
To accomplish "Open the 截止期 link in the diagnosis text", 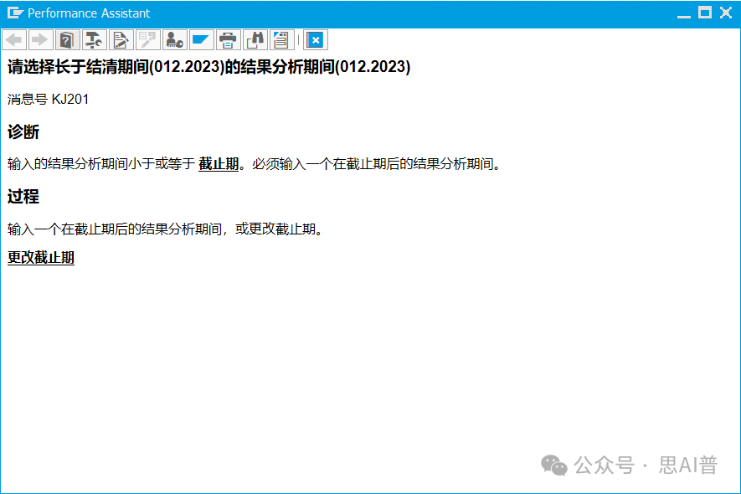I will coord(219,164).
